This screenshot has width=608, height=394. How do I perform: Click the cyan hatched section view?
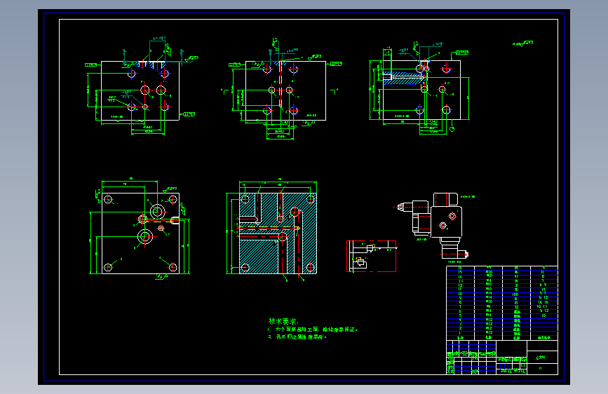(x=278, y=233)
